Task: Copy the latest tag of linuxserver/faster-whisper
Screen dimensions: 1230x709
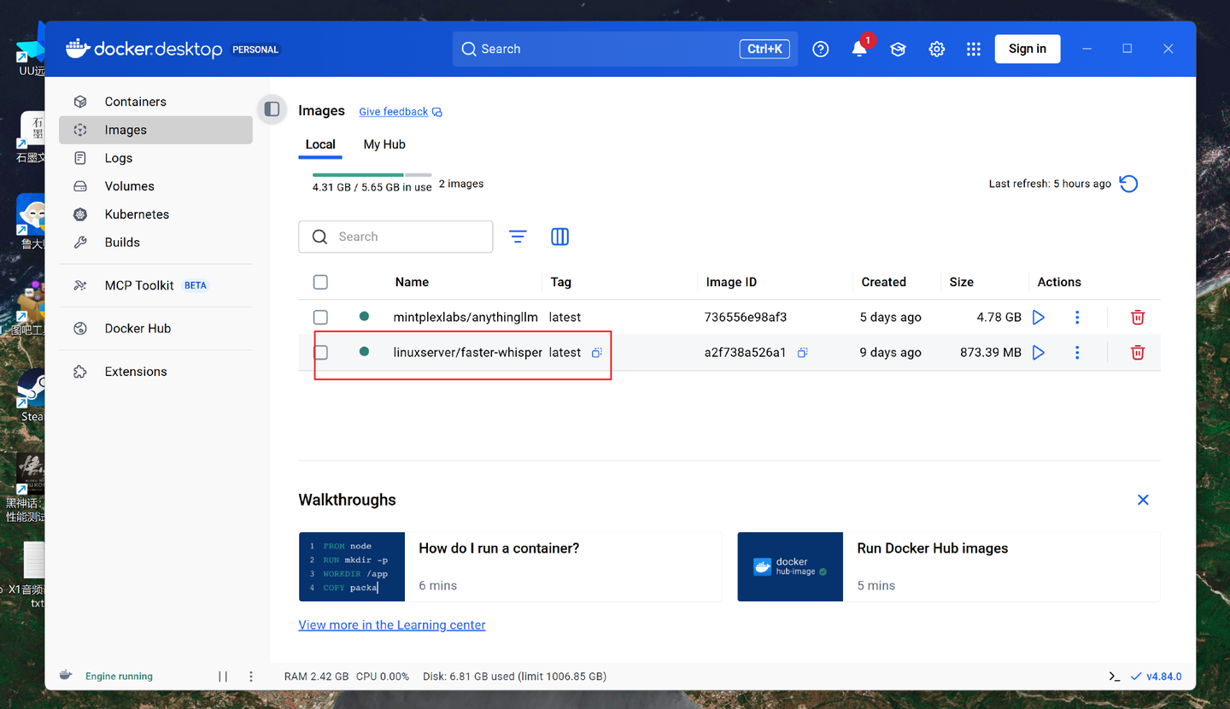Action: (597, 353)
